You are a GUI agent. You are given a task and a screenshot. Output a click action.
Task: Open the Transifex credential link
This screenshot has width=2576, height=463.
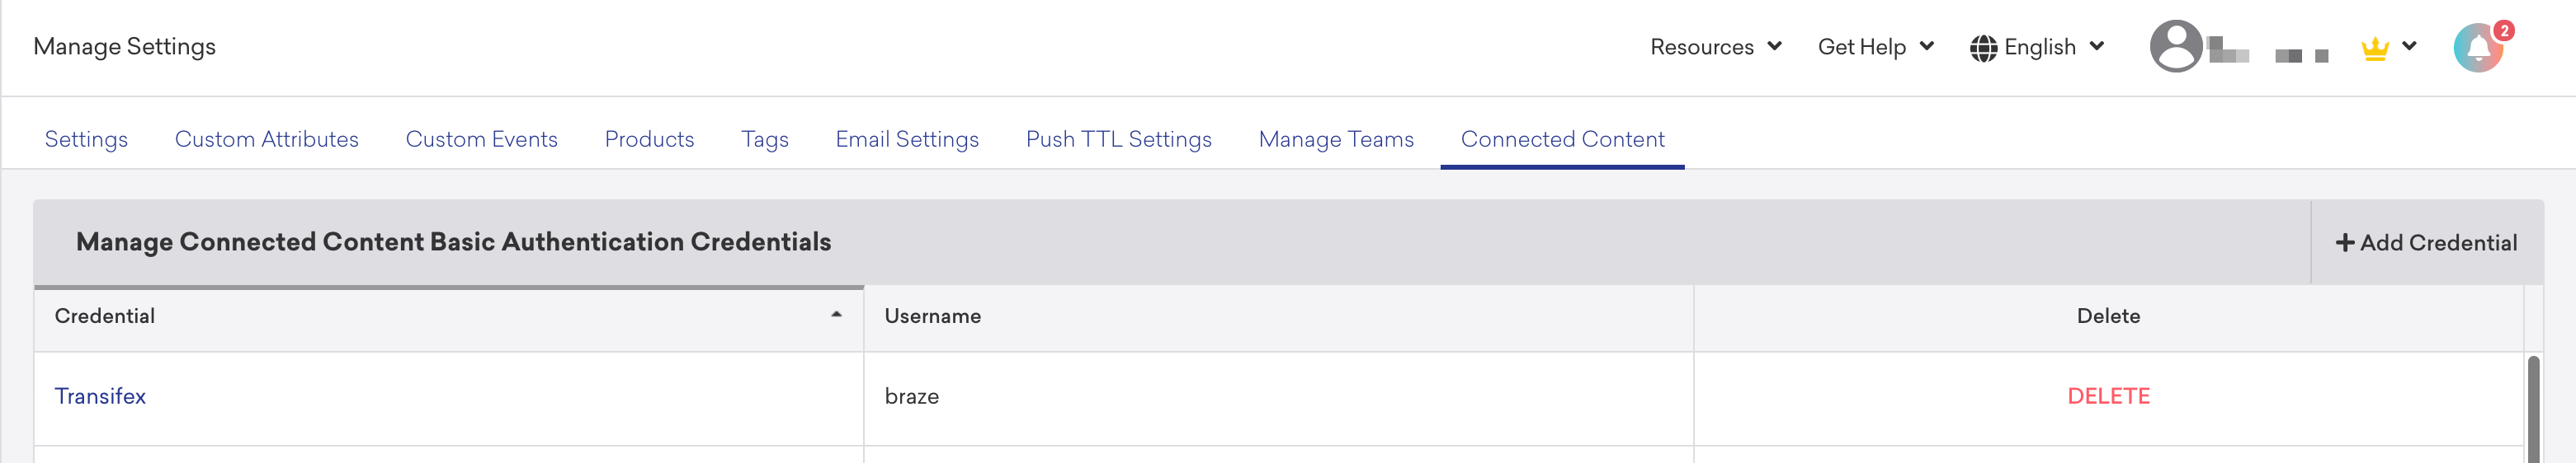point(100,396)
